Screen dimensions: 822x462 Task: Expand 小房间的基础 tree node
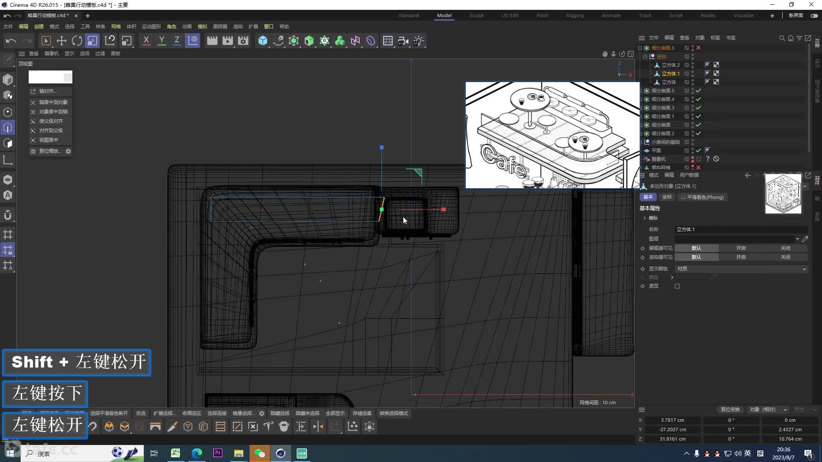640,142
